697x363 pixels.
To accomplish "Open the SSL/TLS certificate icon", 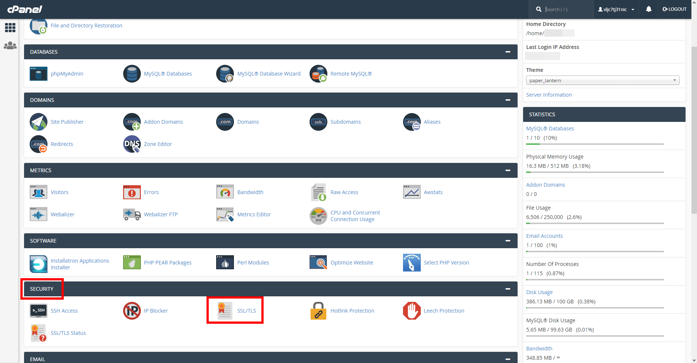I will coord(225,311).
